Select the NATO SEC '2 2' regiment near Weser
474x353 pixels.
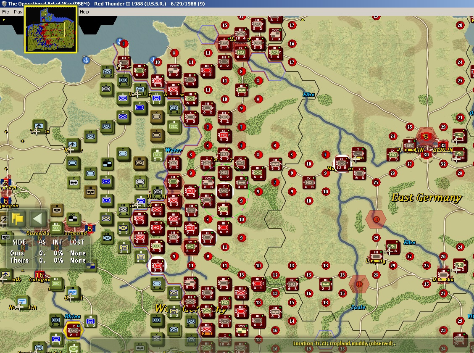(158, 155)
